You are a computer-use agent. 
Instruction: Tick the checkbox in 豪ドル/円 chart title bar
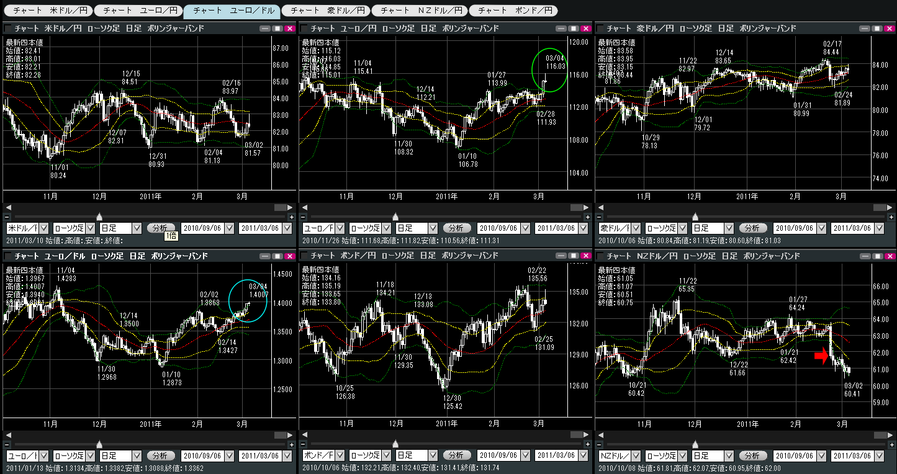[600, 29]
